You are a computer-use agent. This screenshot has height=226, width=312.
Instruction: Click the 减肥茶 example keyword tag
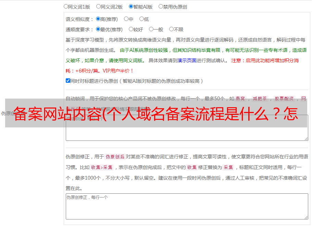(260, 99)
